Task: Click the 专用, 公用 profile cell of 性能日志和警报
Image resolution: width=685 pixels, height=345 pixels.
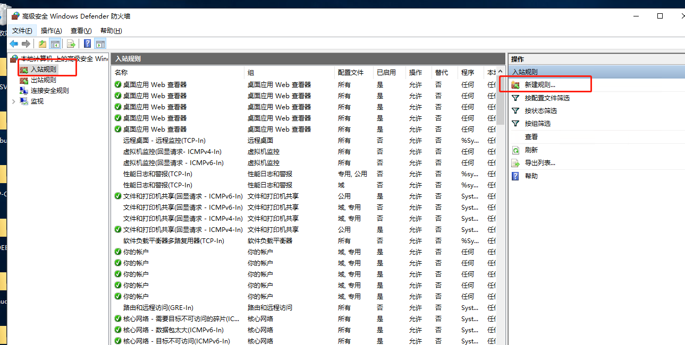Action: [352, 174]
